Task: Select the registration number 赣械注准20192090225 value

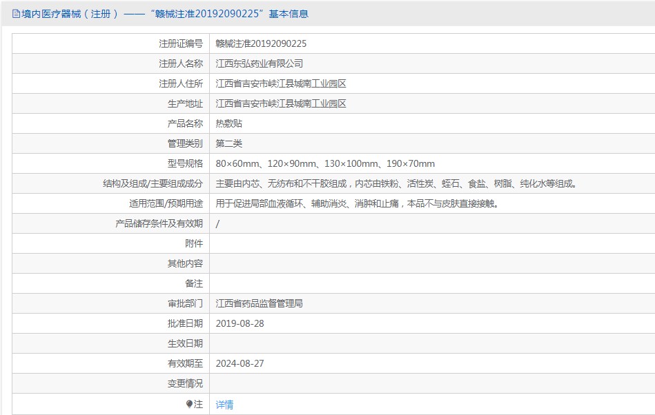Action: click(x=261, y=43)
